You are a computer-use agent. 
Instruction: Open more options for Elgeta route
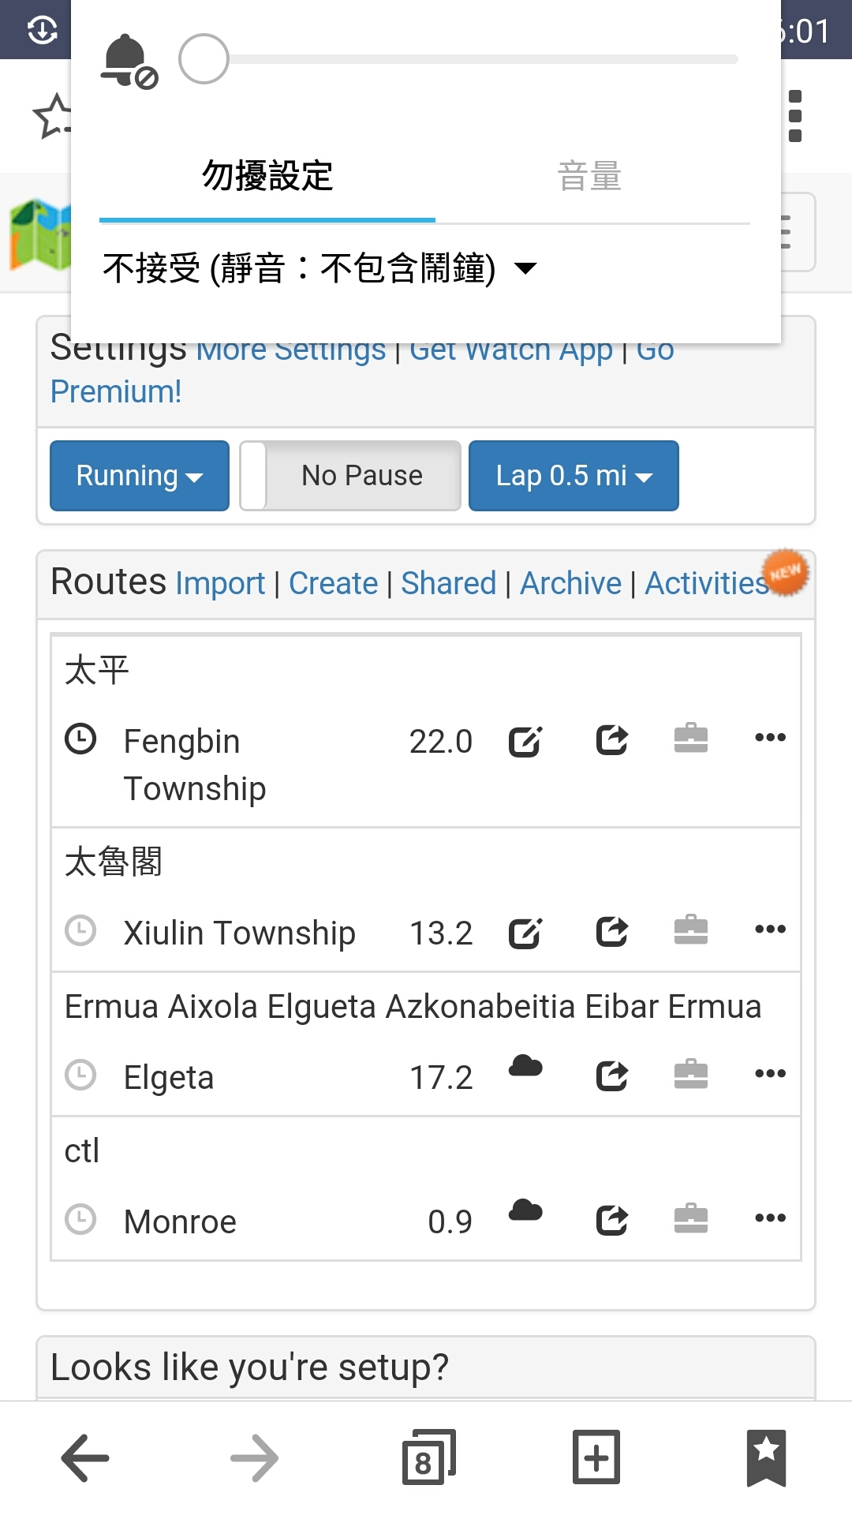click(770, 1073)
